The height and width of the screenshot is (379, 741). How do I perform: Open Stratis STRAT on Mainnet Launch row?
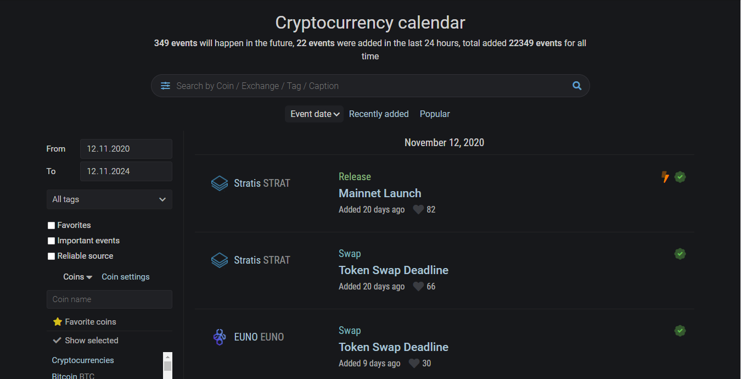click(262, 183)
